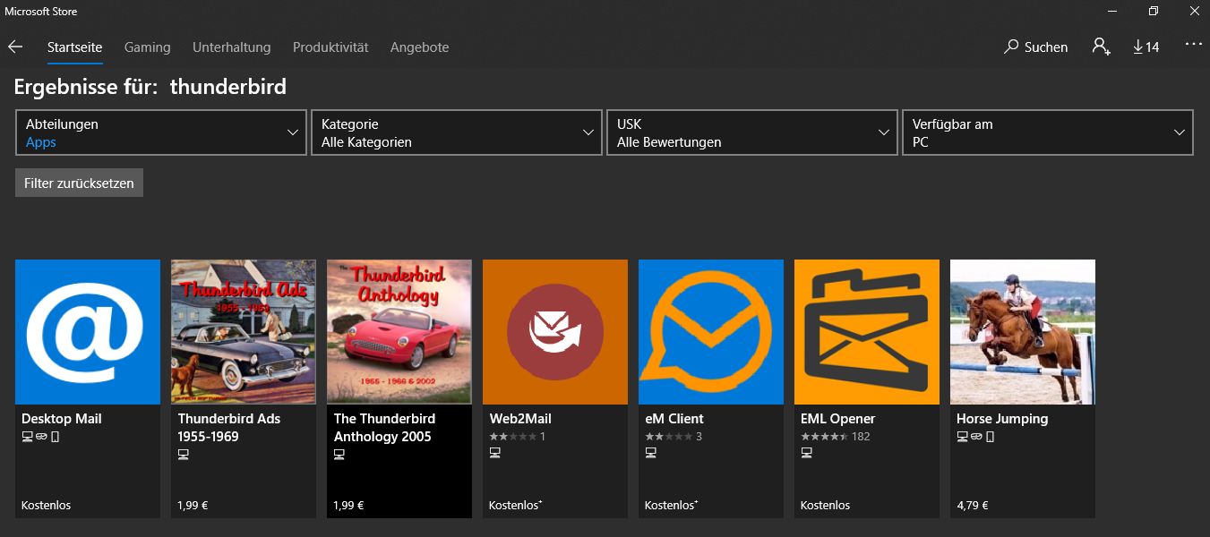The width and height of the screenshot is (1210, 537).
Task: Open the three-dot more menu
Action: click(x=1193, y=43)
